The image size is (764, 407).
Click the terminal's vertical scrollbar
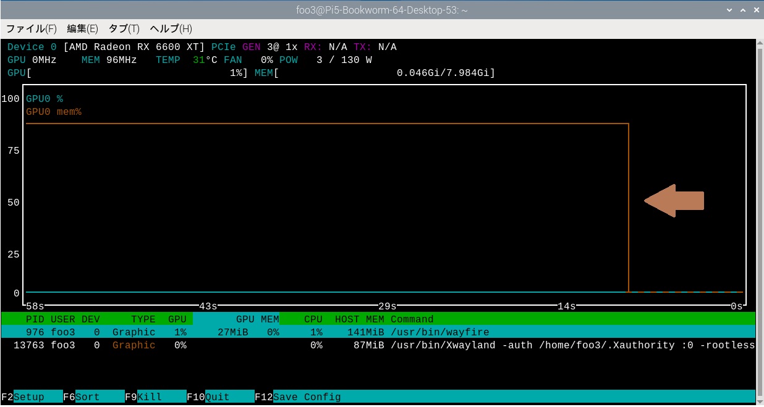(760, 216)
